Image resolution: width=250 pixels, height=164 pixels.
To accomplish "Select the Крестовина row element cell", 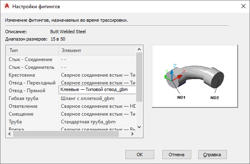I will coord(97,75).
